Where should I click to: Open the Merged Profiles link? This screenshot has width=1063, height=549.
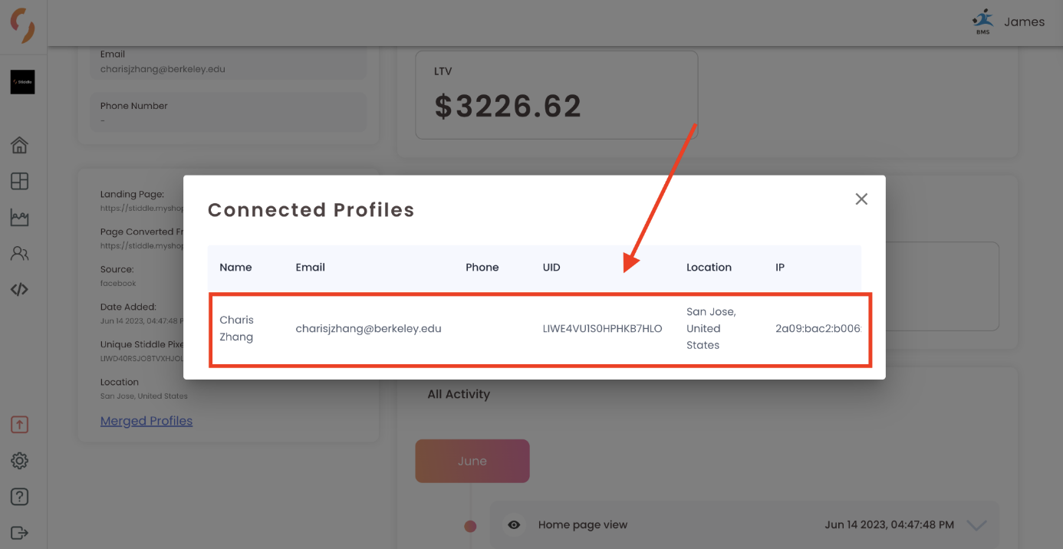point(146,421)
